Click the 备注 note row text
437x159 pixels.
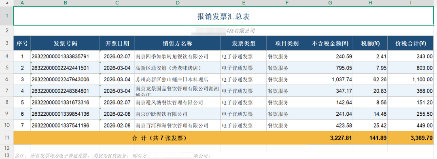(x=113, y=155)
